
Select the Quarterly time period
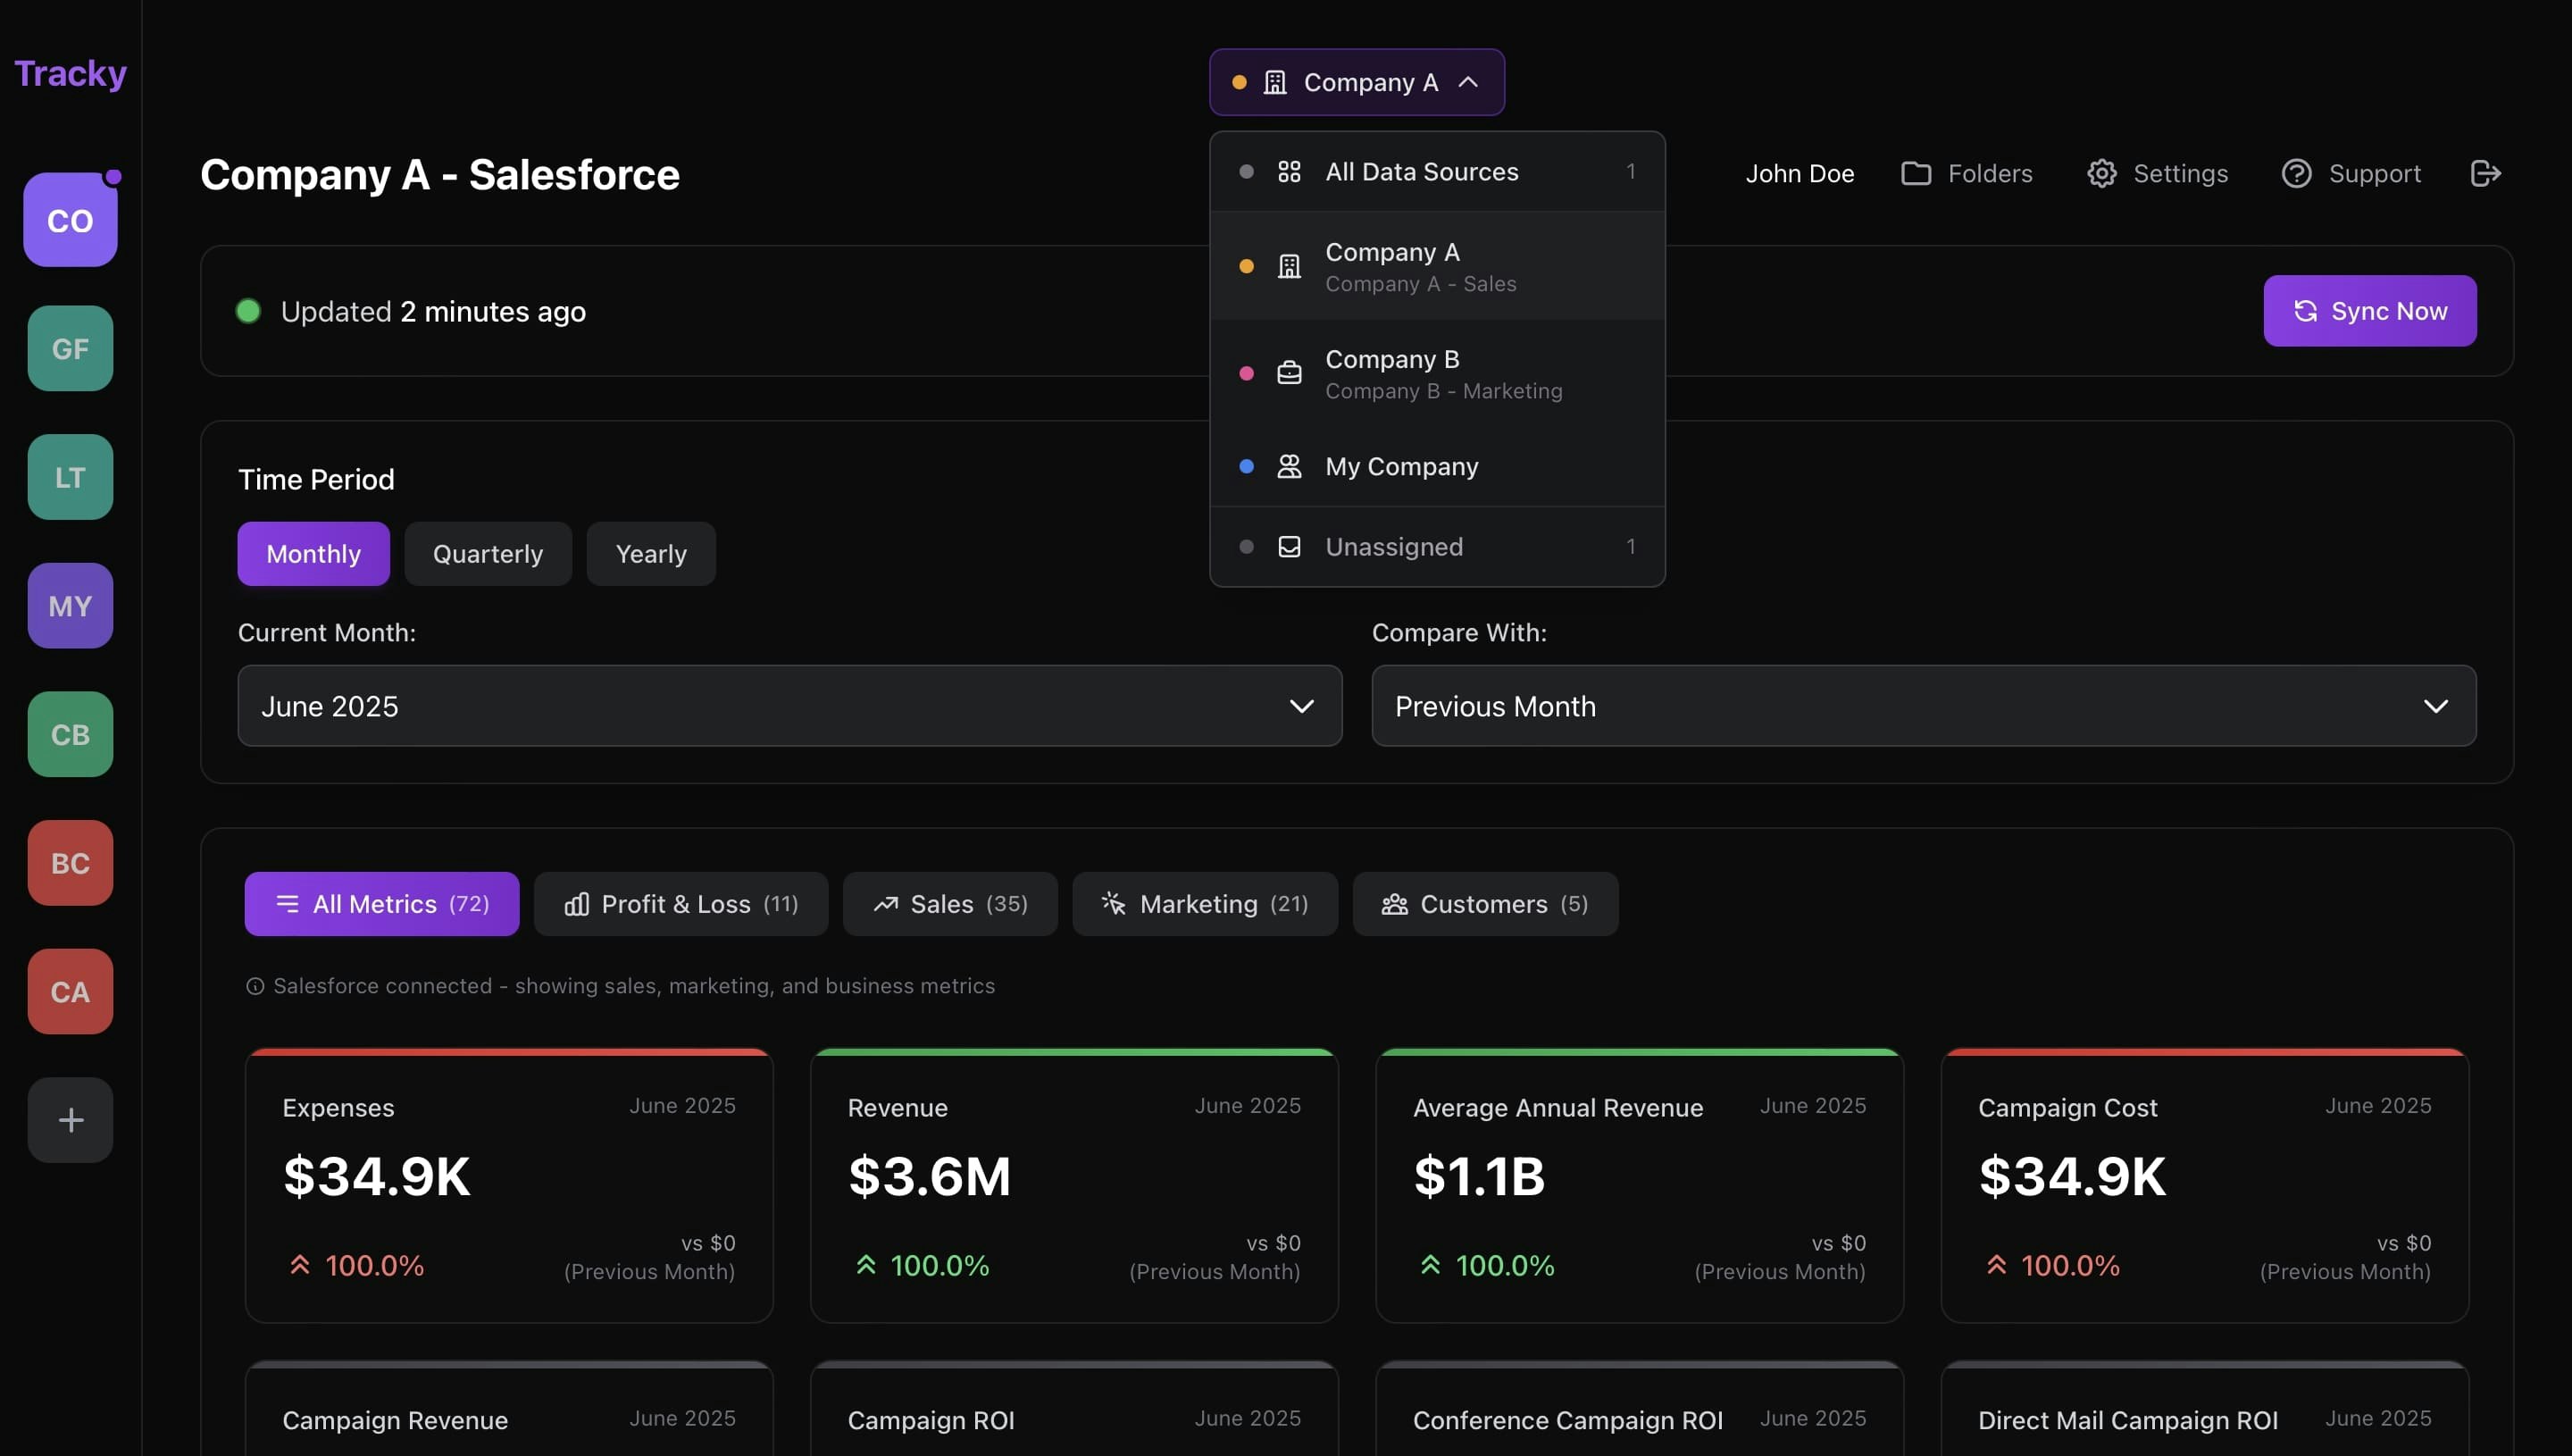coord(488,554)
